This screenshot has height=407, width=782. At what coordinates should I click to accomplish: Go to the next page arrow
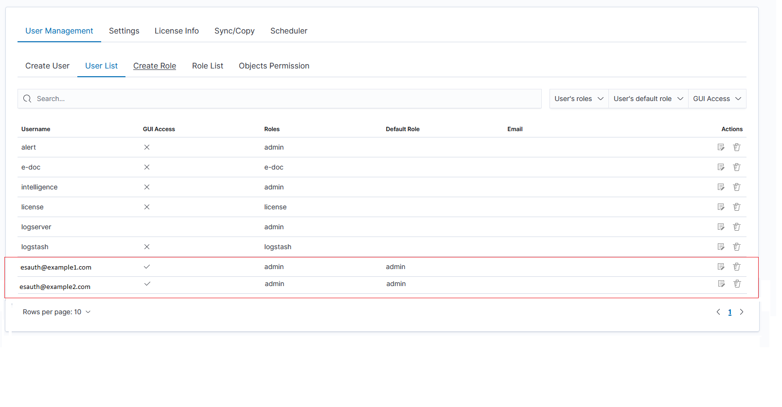(x=742, y=312)
